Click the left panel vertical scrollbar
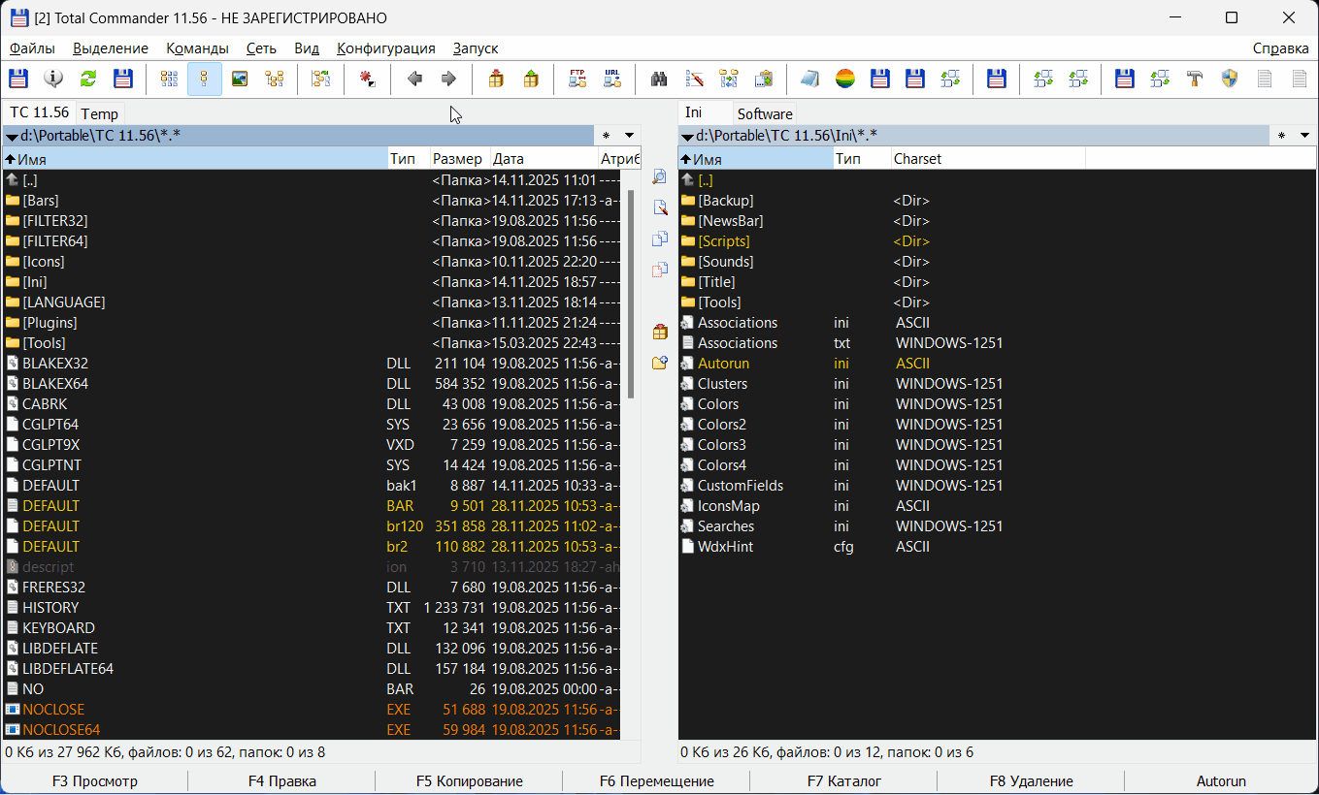 point(631,291)
